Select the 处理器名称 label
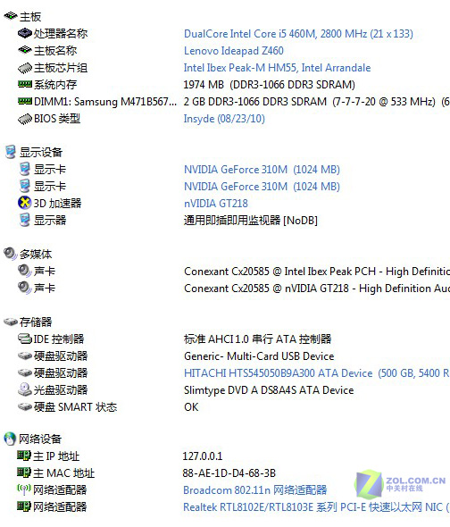Image resolution: width=450 pixels, height=527 pixels. 61,34
